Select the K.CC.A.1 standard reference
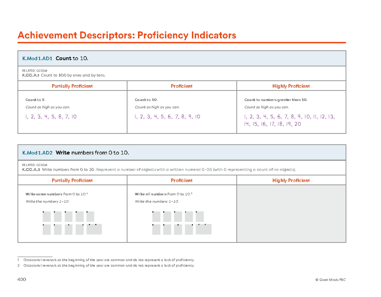 pyautogui.click(x=31, y=75)
